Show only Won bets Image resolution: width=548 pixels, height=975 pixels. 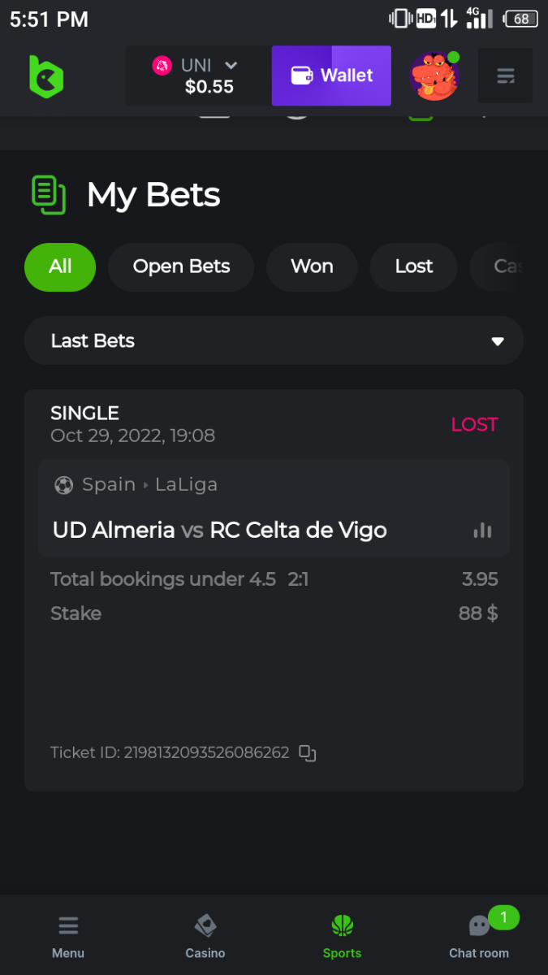coord(312,266)
